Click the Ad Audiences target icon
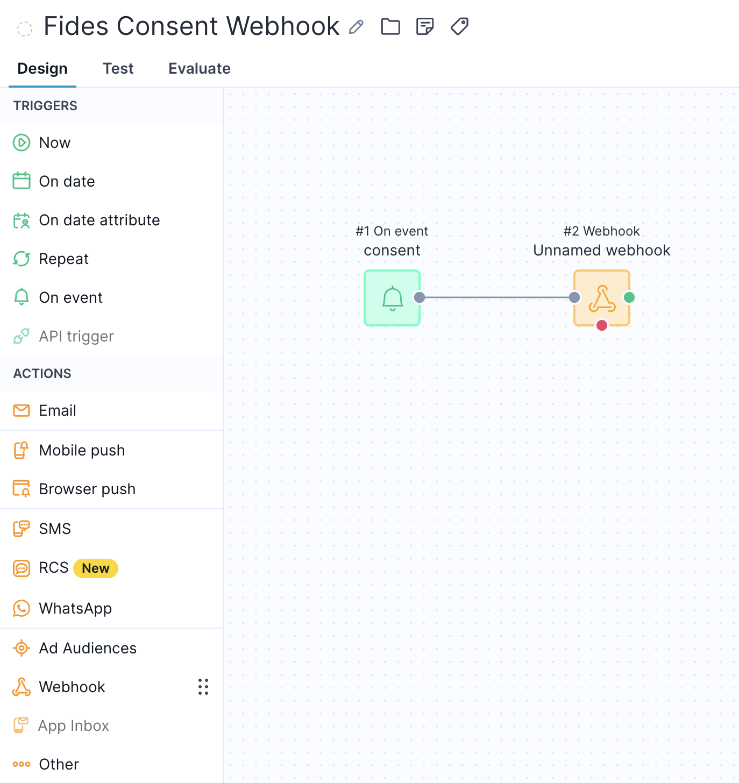The width and height of the screenshot is (739, 783). coord(22,648)
